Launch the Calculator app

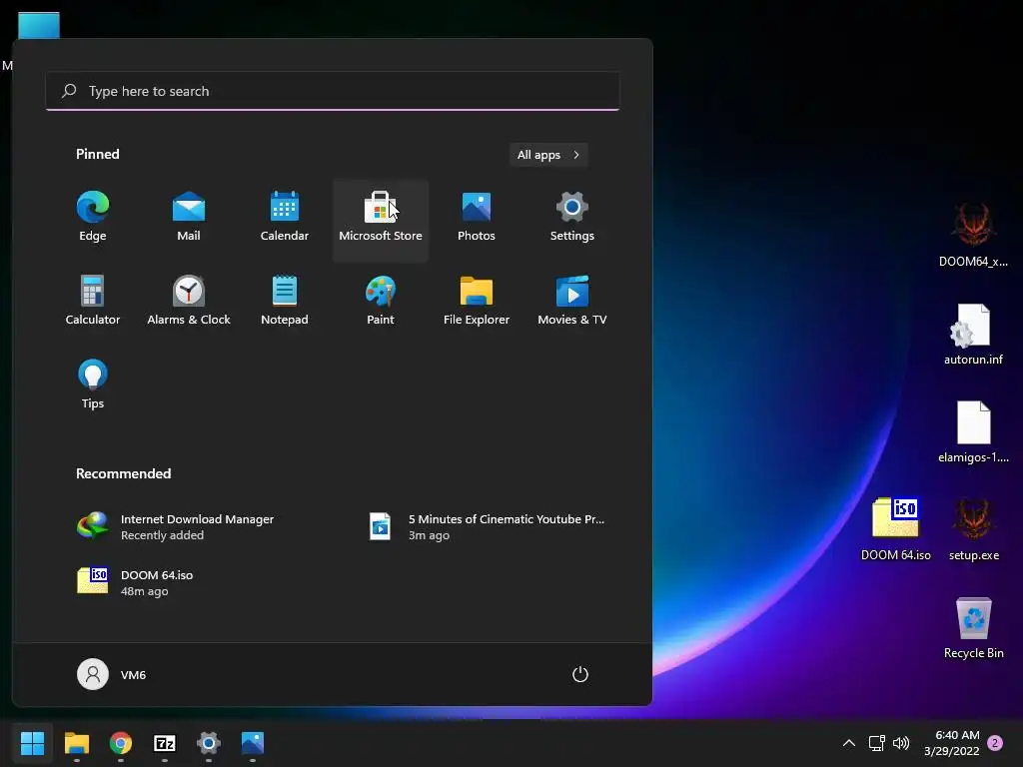(93, 302)
